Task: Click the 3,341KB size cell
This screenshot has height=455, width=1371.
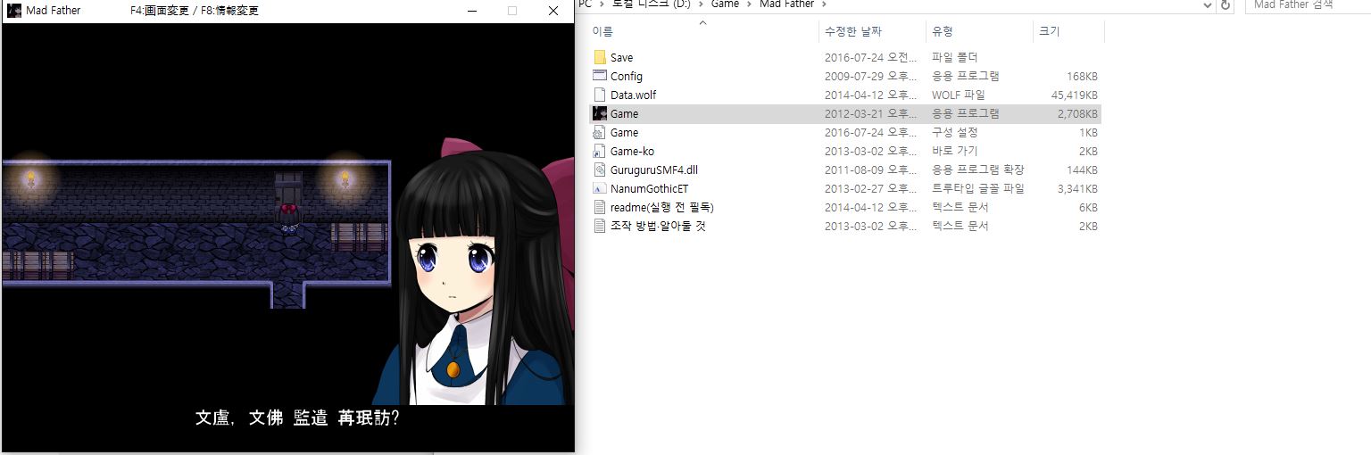Action: click(1077, 188)
